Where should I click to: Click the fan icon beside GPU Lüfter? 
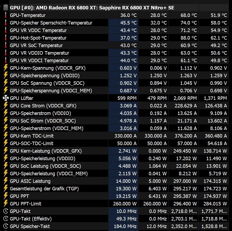point(6,98)
